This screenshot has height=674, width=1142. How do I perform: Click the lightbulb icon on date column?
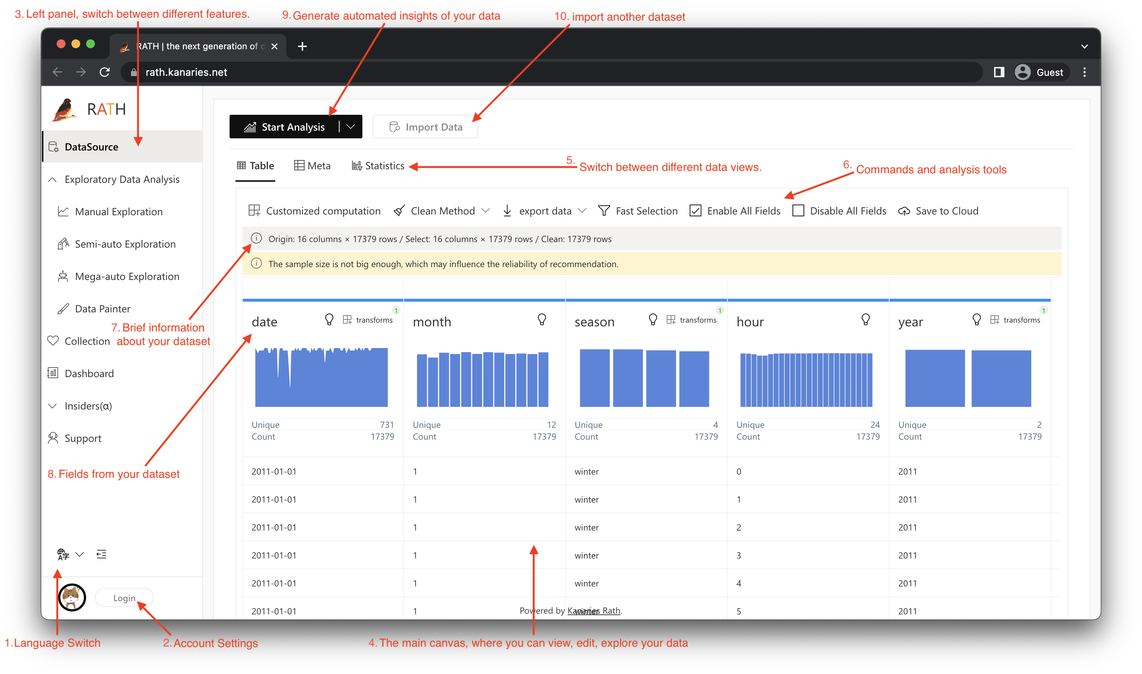click(x=329, y=320)
